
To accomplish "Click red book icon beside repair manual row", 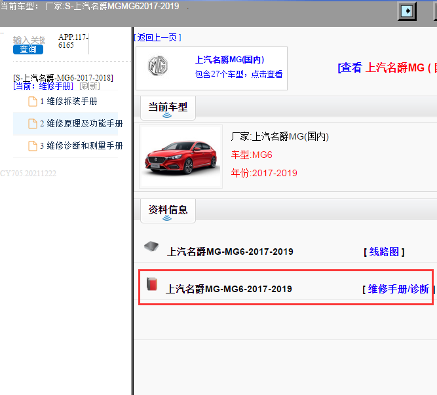I will pyautogui.click(x=152, y=284).
